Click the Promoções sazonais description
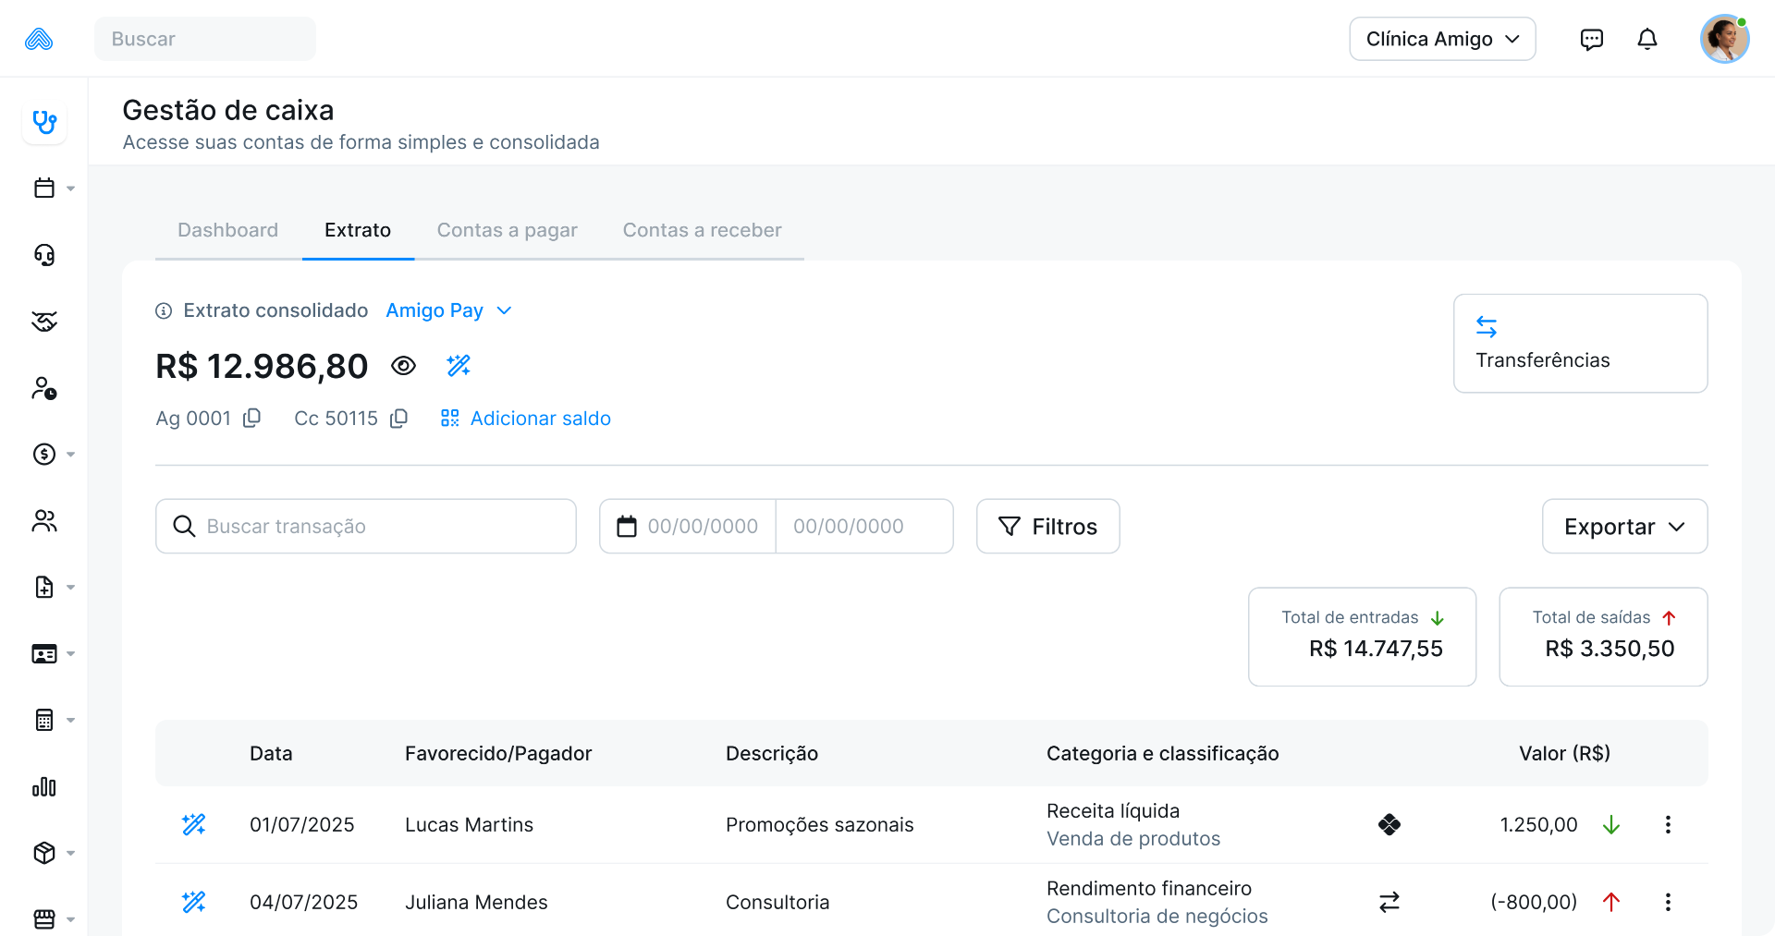 tap(819, 824)
